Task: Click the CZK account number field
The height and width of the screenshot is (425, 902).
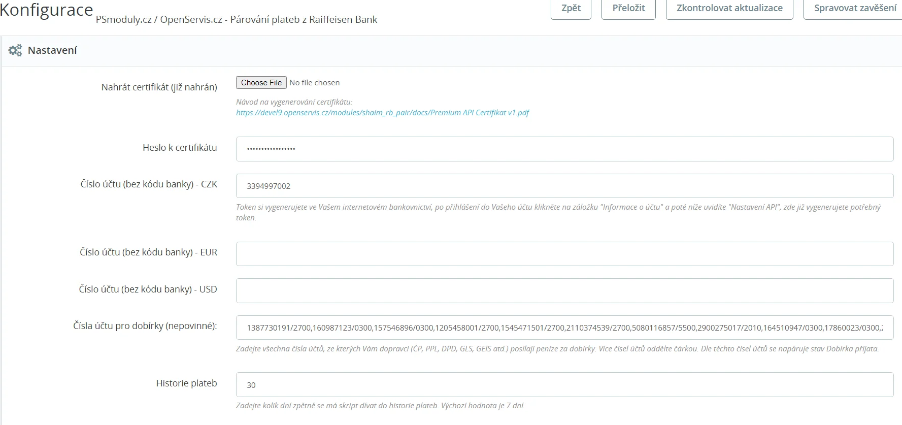Action: coord(564,186)
